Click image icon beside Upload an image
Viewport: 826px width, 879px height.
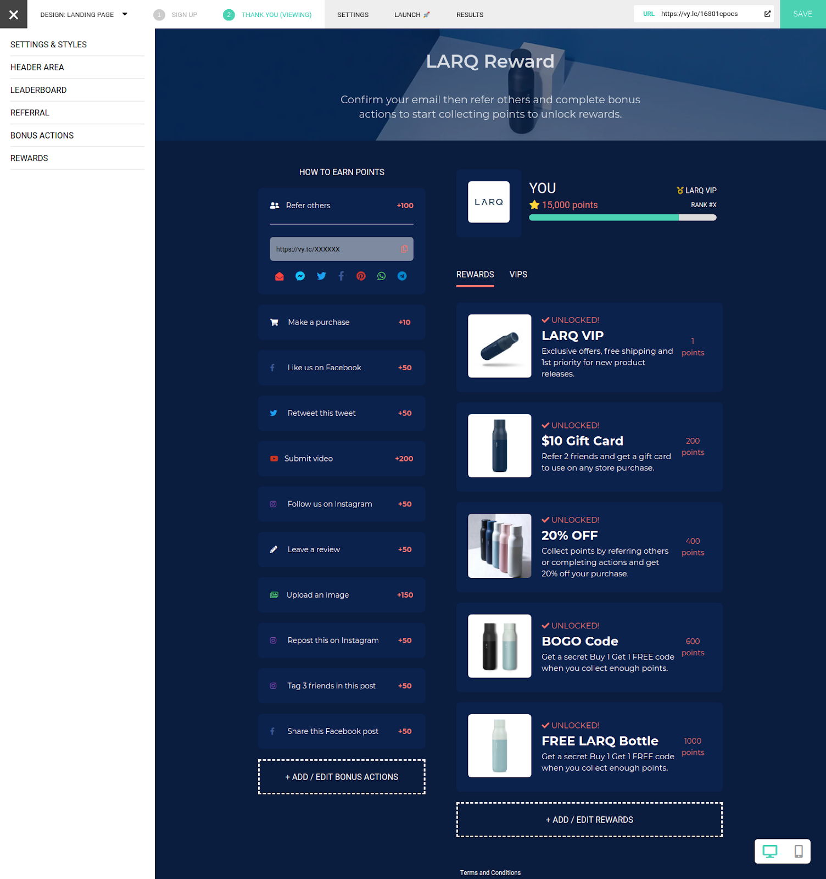tap(274, 595)
